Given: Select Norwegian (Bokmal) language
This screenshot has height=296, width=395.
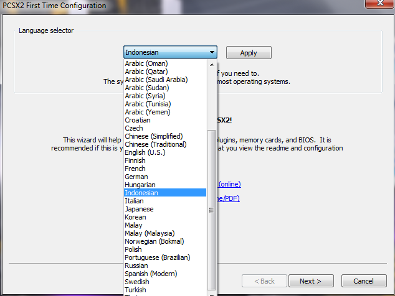Looking at the screenshot, I should [165, 241].
